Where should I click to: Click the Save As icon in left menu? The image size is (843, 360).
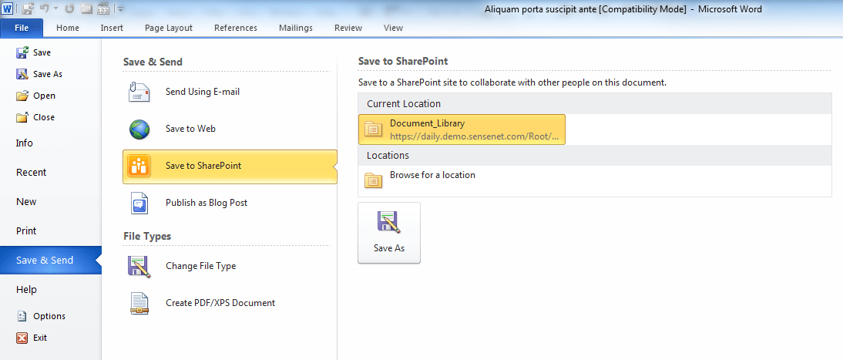22,74
